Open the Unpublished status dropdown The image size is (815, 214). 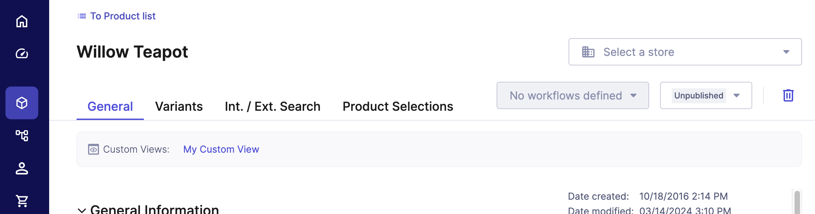[706, 95]
